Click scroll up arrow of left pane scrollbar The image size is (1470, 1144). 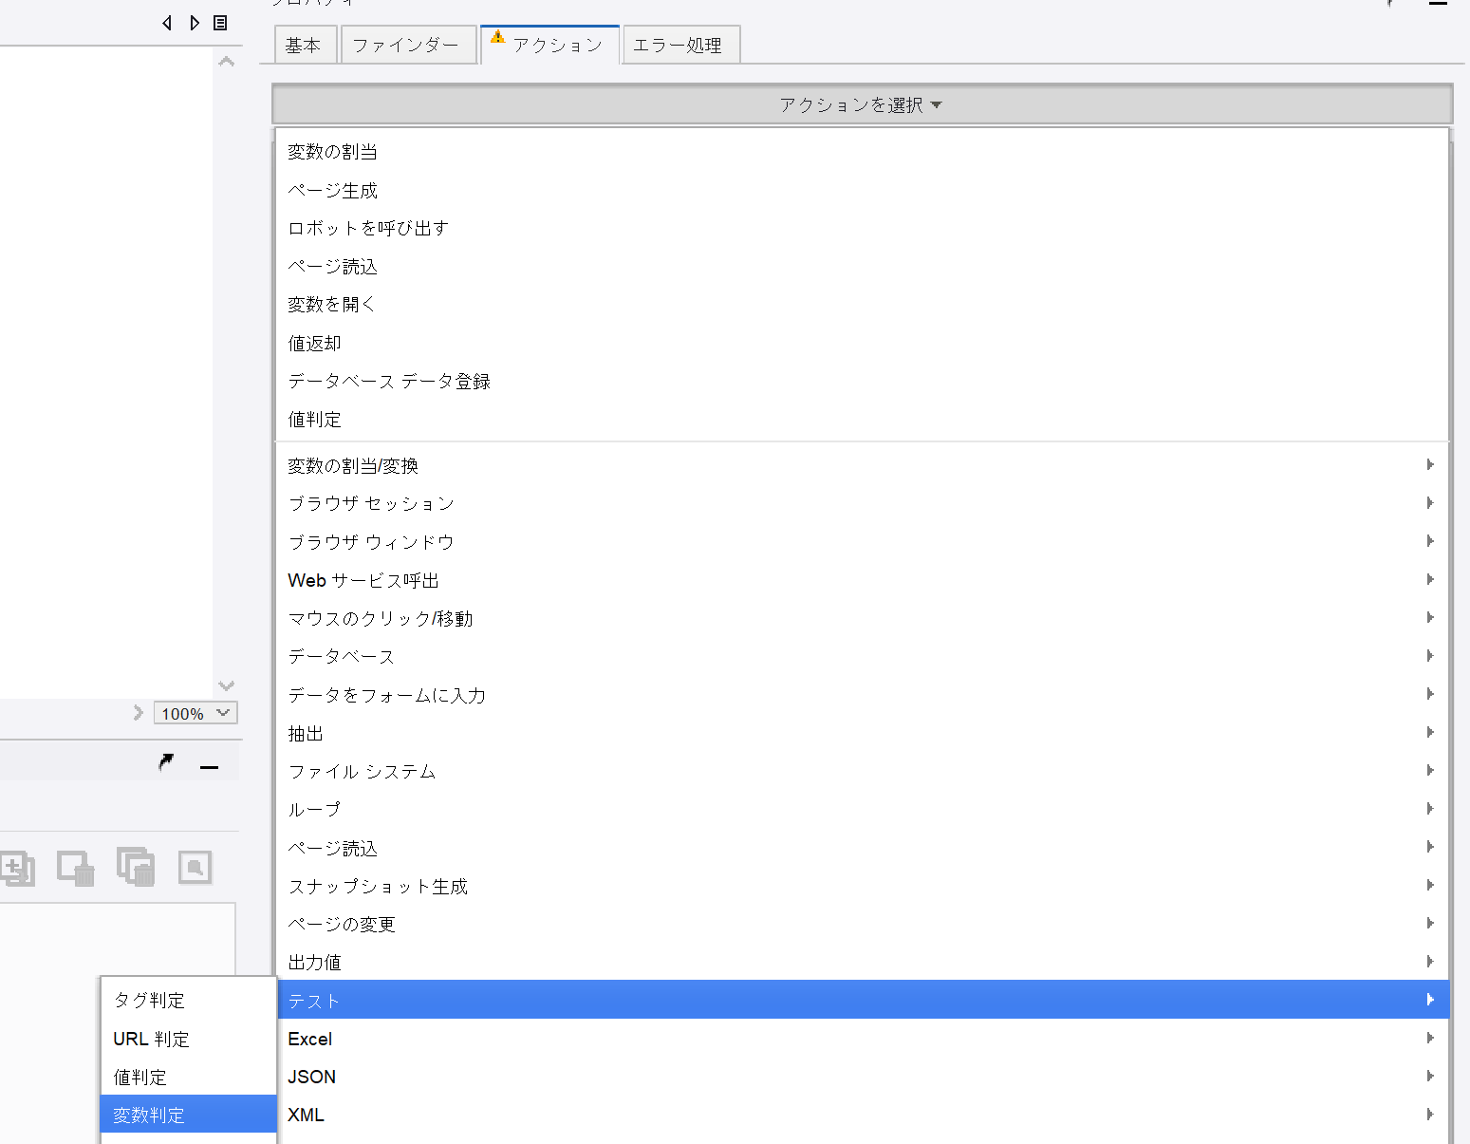(226, 62)
